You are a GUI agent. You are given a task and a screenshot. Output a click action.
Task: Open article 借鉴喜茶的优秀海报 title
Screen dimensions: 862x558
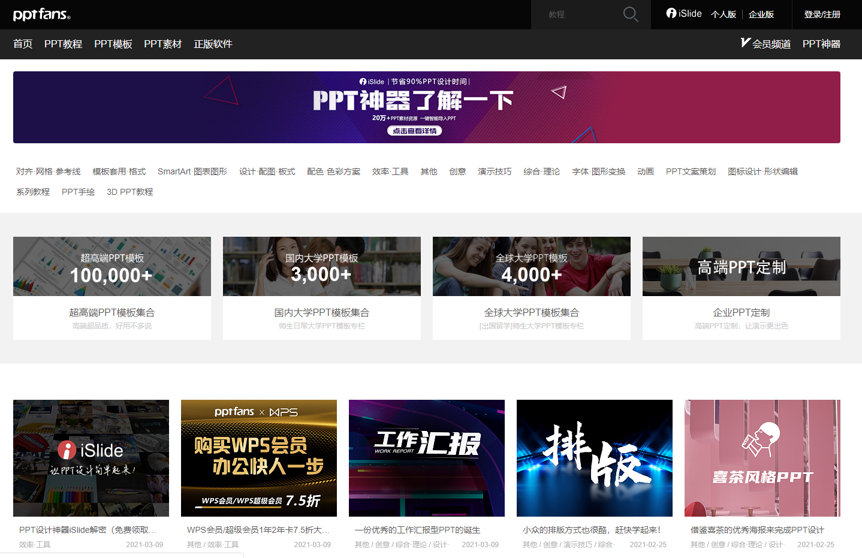click(758, 530)
